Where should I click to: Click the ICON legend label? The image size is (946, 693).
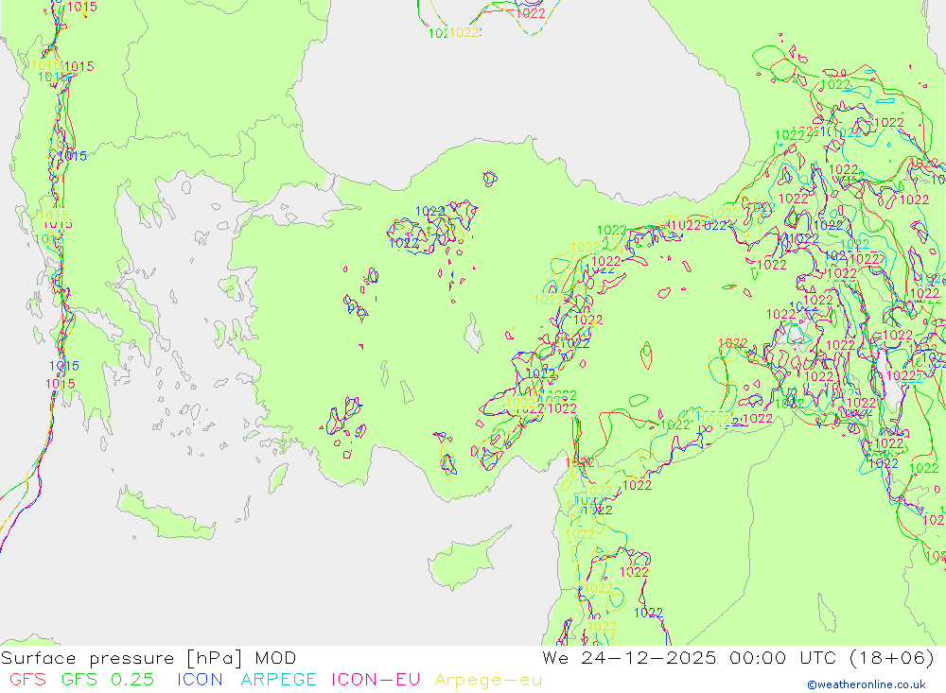tap(200, 680)
